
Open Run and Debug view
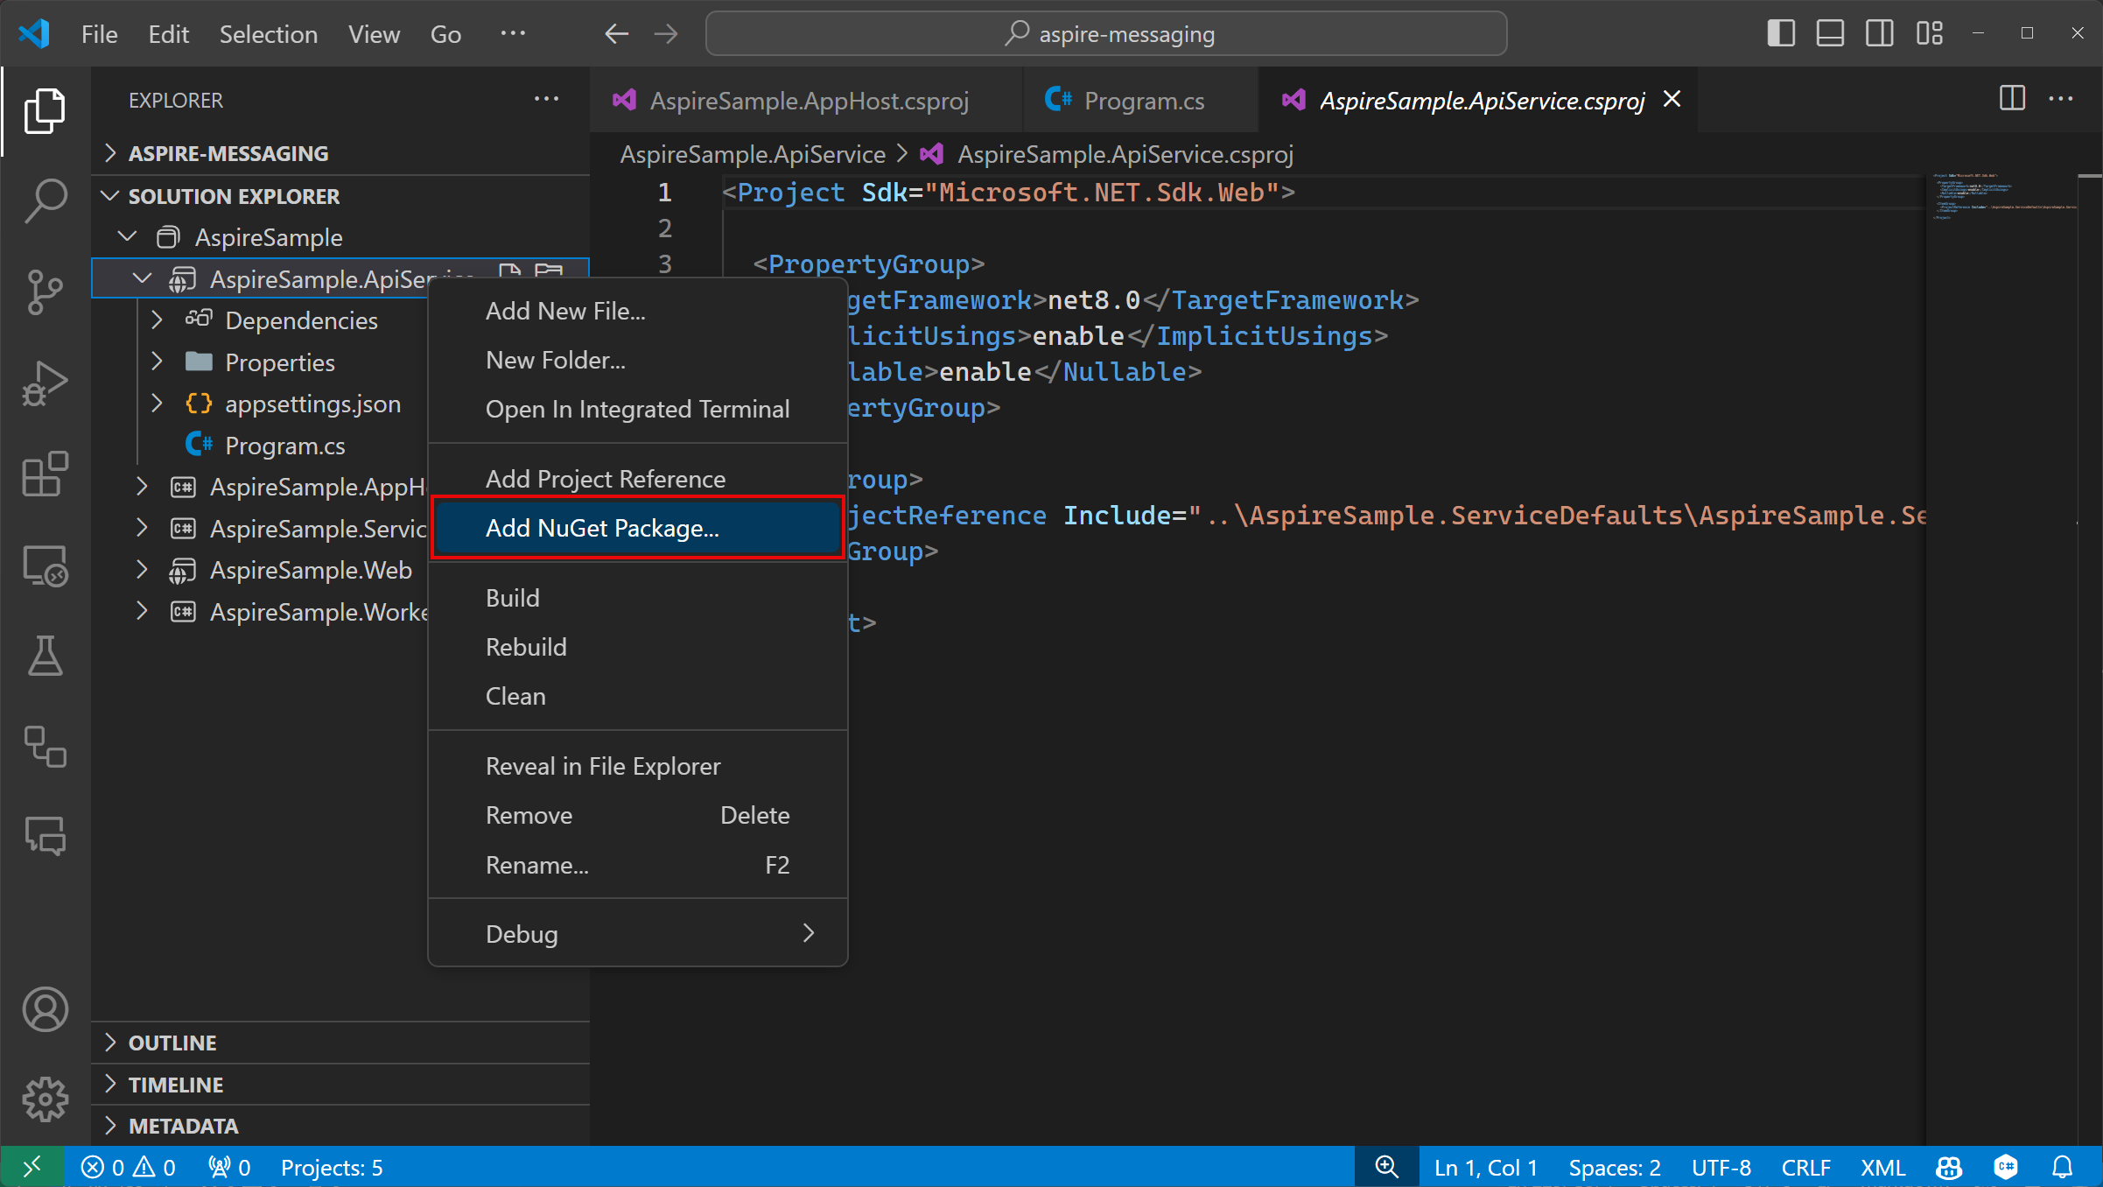point(45,383)
